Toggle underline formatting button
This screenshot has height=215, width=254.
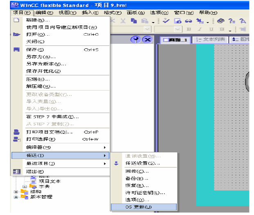[x=211, y=29]
